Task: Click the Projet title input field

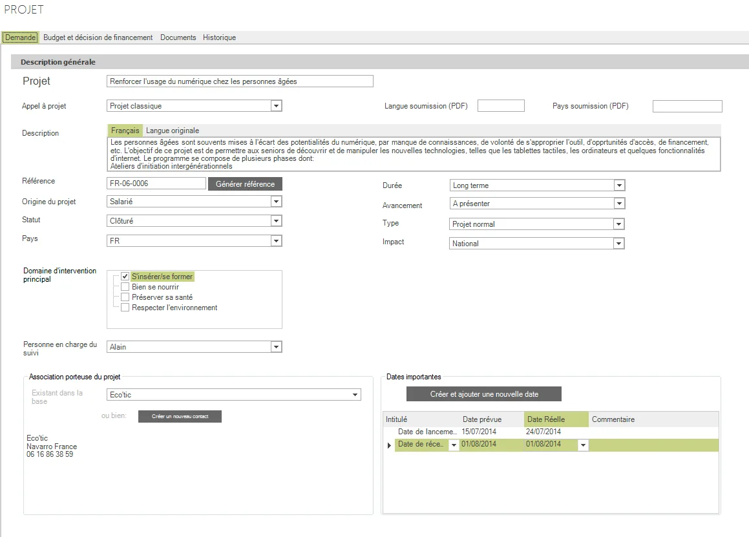Action: [x=240, y=81]
